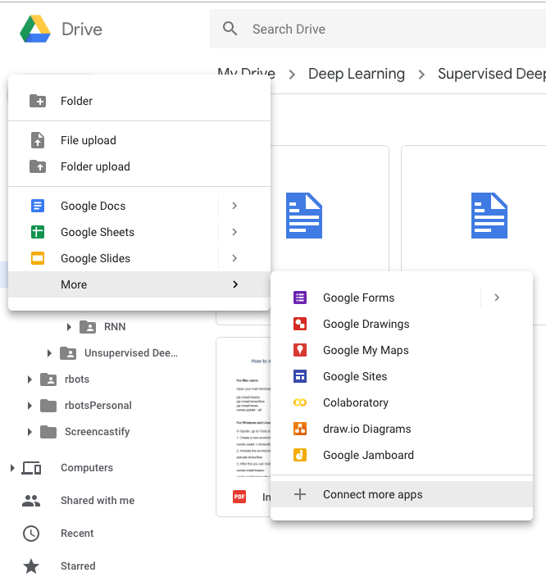
Task: Click the Google Sheets icon in menu
Action: coord(38,232)
